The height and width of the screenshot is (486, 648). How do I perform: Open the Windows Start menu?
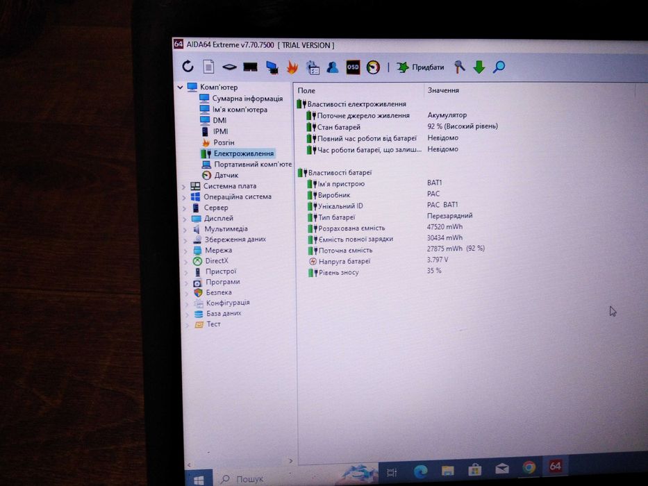click(199, 479)
